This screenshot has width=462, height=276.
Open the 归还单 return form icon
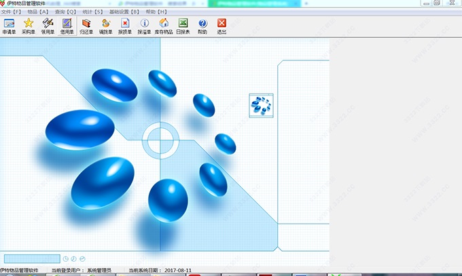click(86, 26)
